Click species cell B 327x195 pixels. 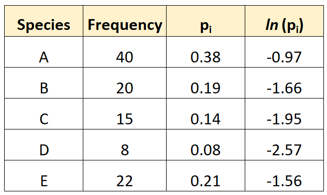[44, 83]
